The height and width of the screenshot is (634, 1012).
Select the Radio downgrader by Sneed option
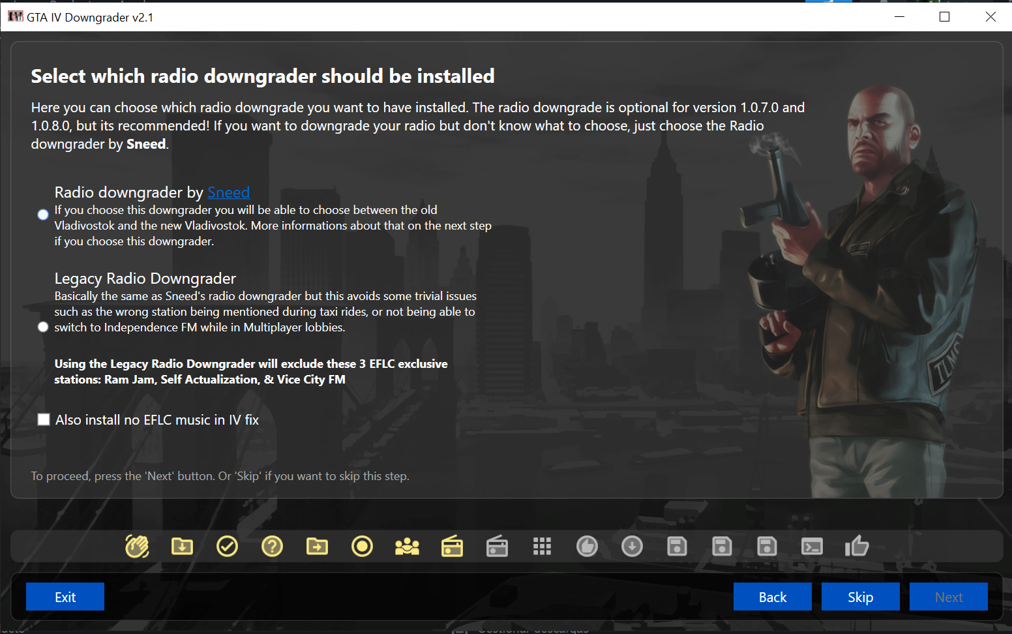(43, 215)
